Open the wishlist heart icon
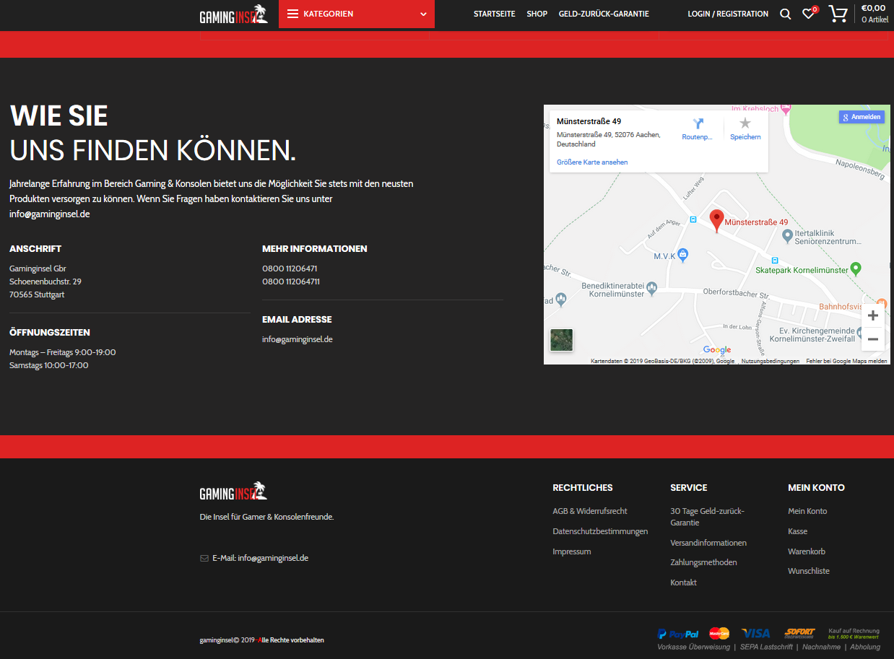This screenshot has width=894, height=659. click(809, 14)
